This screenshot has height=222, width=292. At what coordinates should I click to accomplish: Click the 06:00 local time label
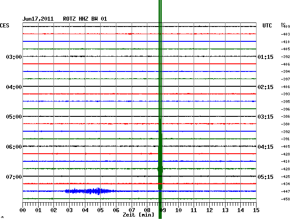[14, 147]
